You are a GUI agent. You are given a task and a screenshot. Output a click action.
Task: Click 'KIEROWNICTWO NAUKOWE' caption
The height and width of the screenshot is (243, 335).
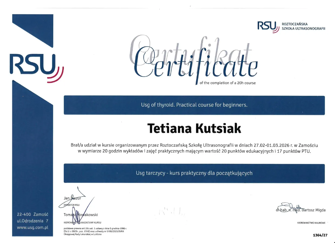click(x=311, y=223)
